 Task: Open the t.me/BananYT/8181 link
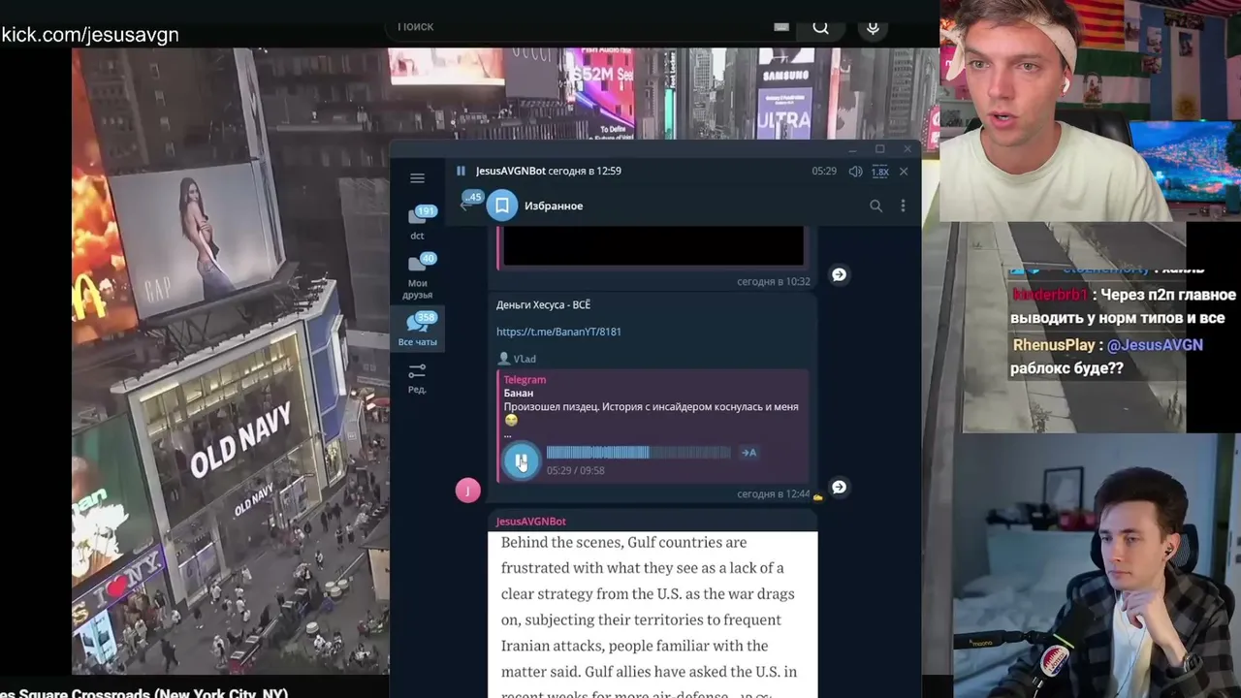point(558,332)
